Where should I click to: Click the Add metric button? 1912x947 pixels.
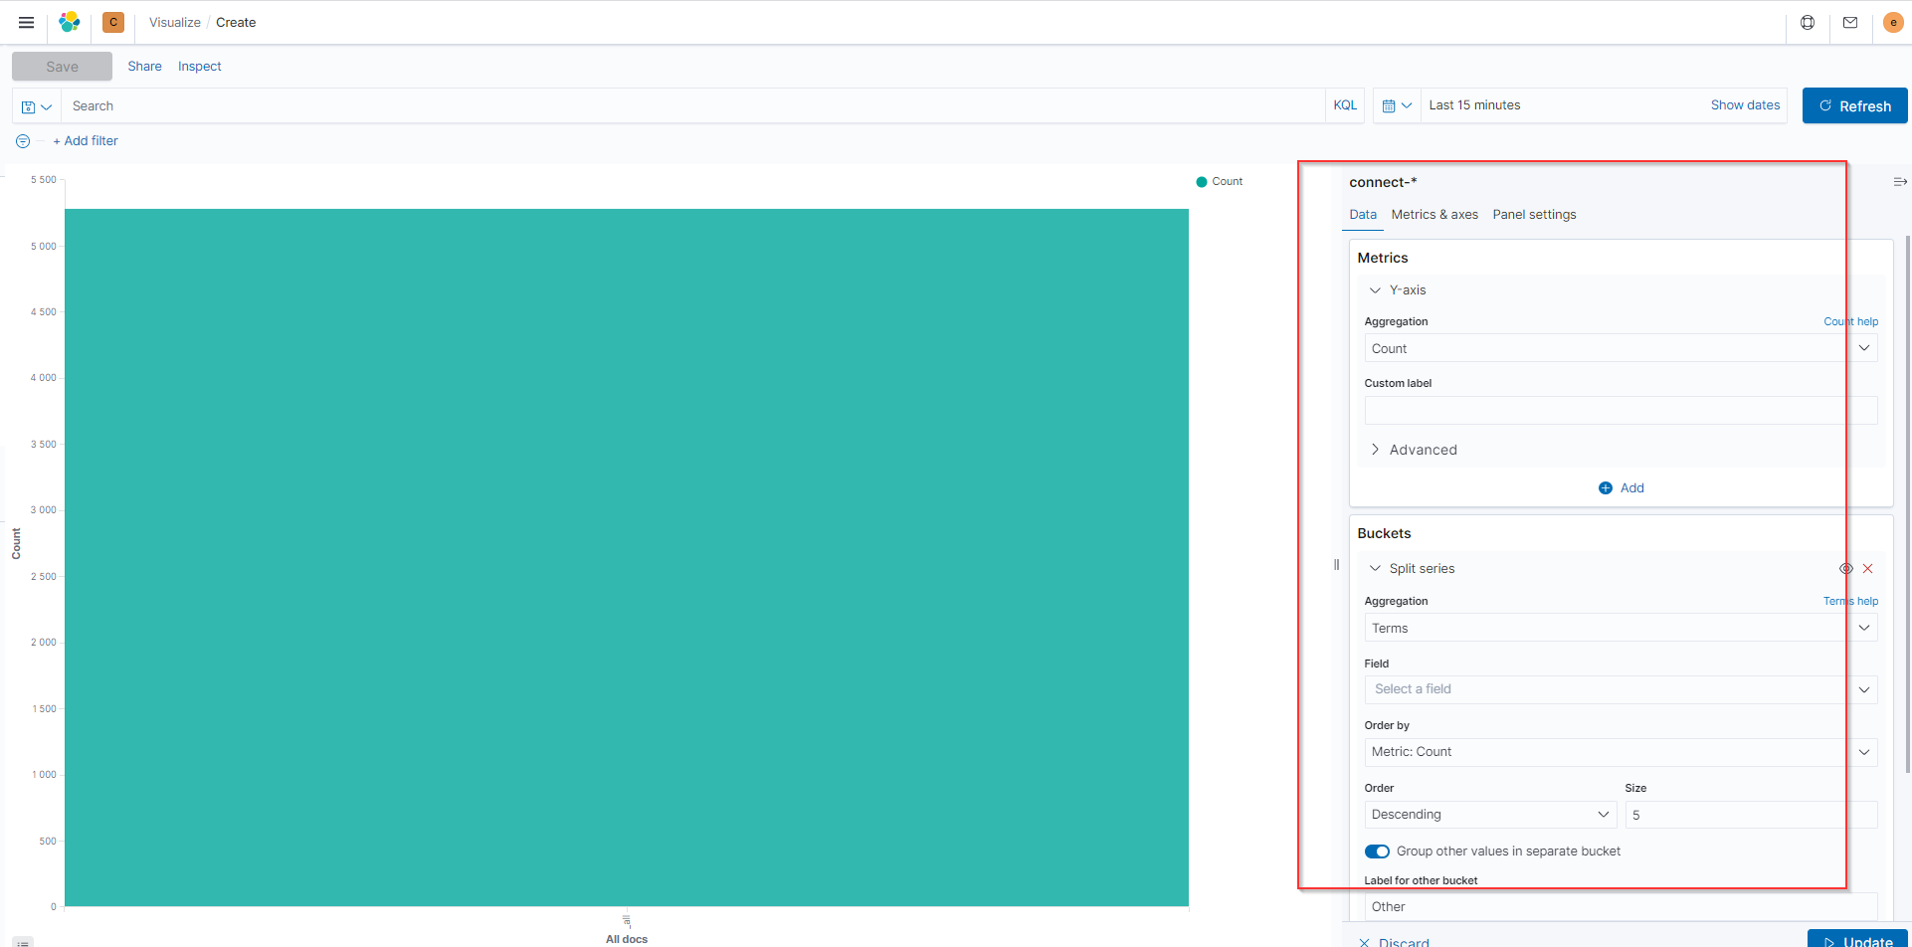pos(1621,488)
